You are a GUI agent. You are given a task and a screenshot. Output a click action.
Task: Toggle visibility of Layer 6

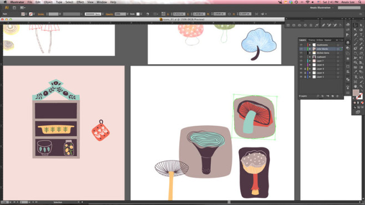click(x=301, y=65)
